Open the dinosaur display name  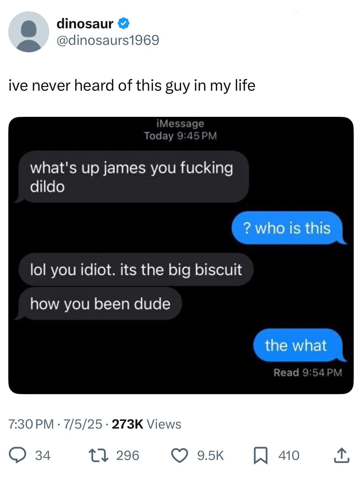coord(85,24)
